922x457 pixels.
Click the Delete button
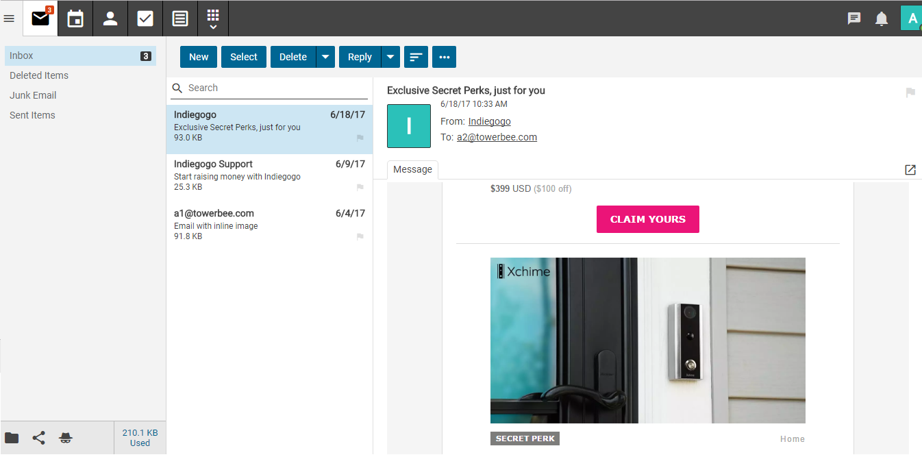293,57
